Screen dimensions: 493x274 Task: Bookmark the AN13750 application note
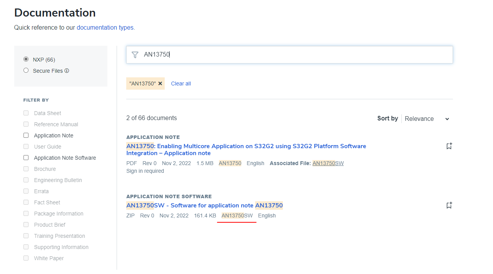[x=449, y=146]
